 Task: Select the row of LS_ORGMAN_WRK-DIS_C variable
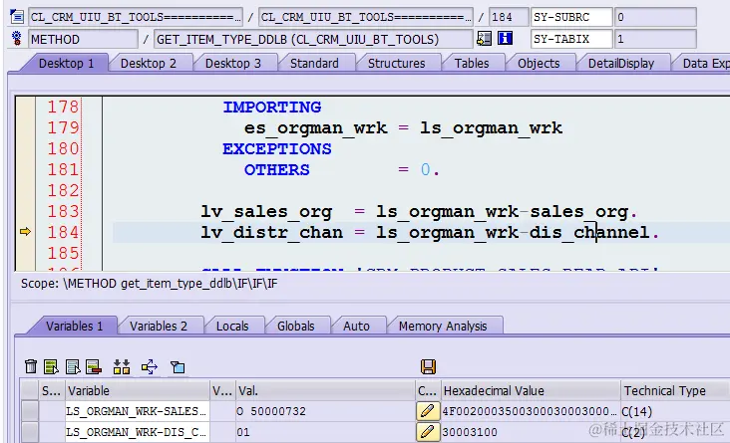coord(30,432)
